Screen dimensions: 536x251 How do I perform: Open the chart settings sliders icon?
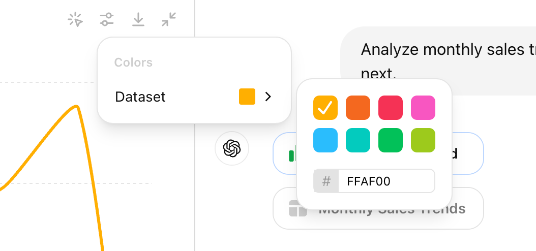[107, 20]
